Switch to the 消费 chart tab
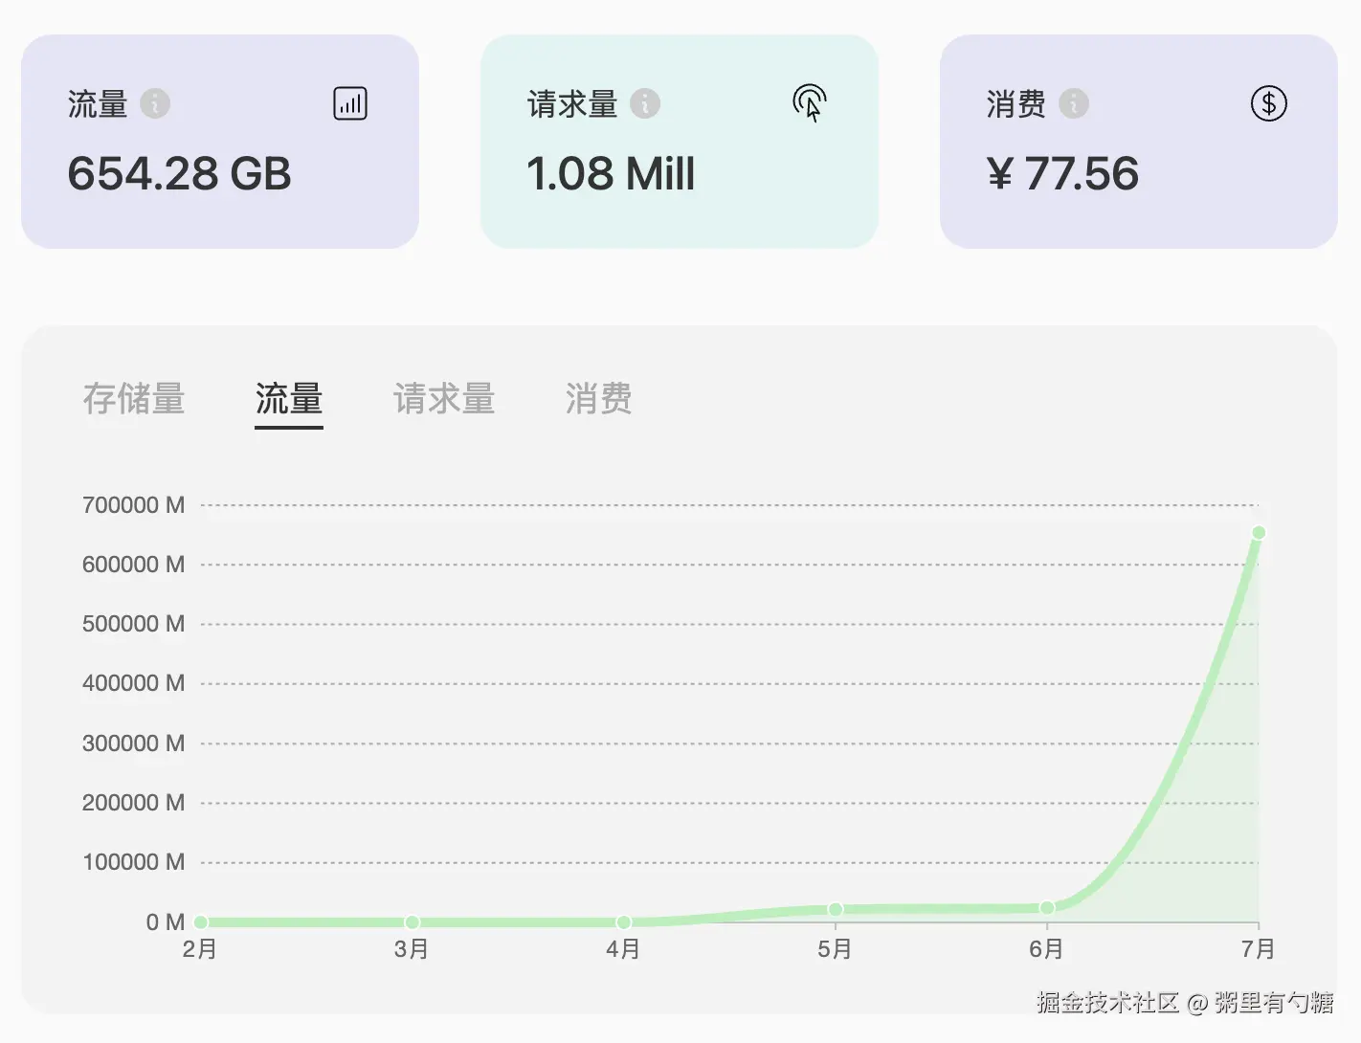The width and height of the screenshot is (1361, 1043). coord(599,399)
